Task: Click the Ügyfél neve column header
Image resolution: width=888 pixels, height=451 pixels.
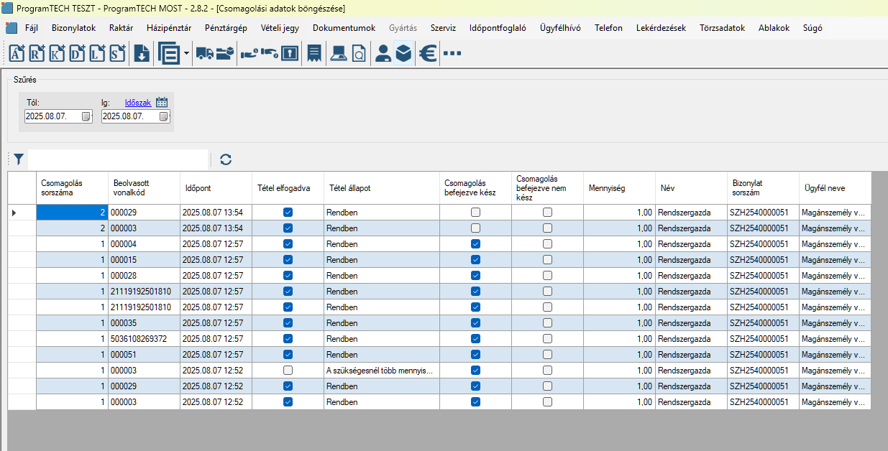Action: (835, 188)
